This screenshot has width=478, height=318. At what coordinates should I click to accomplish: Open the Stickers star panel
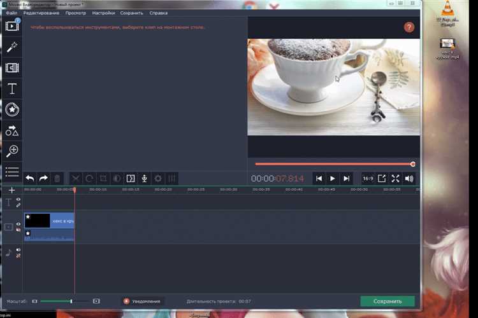tap(11, 109)
